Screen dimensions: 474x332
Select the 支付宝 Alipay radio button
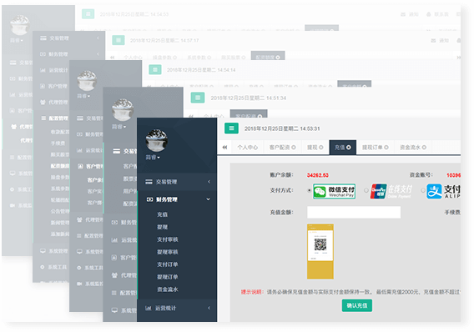422,190
